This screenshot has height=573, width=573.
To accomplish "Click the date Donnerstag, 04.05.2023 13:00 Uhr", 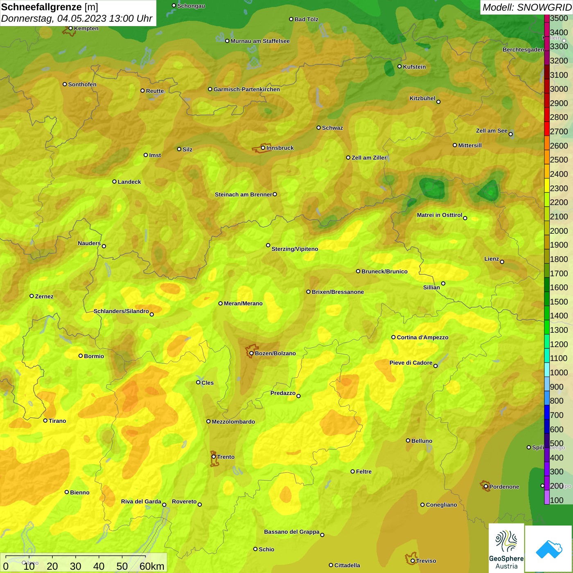I will [x=77, y=18].
